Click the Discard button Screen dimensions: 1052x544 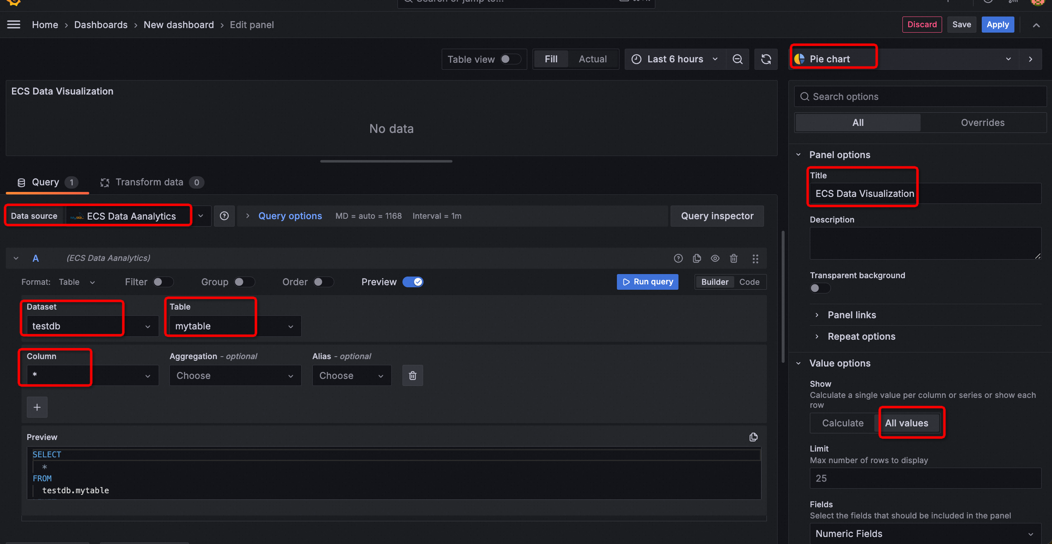pyautogui.click(x=922, y=24)
